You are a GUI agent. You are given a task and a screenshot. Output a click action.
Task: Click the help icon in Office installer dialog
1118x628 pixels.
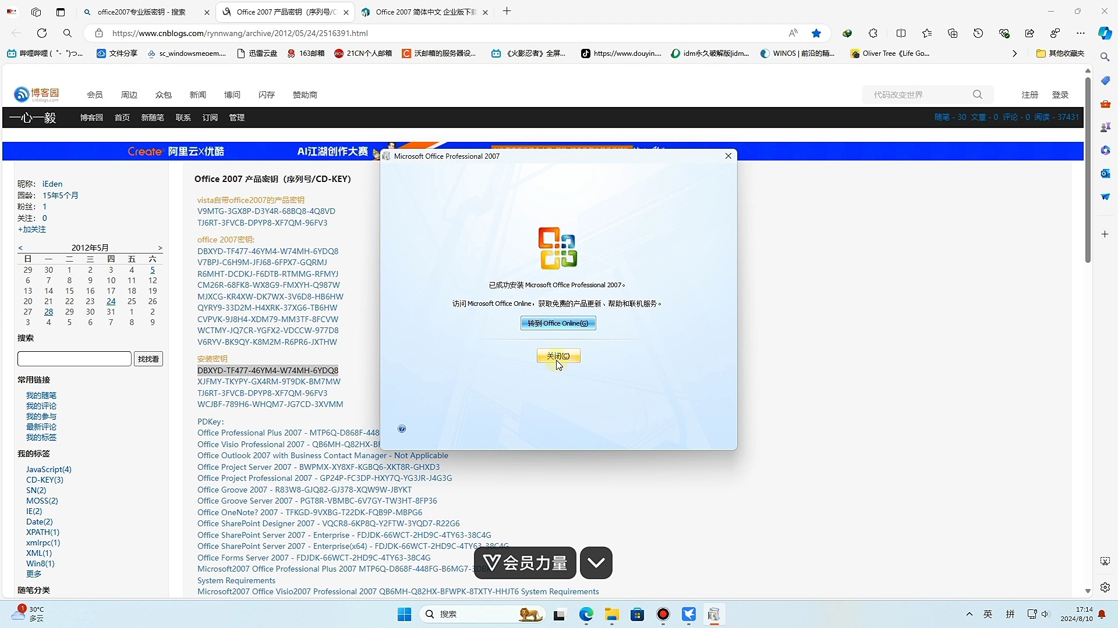402,429
